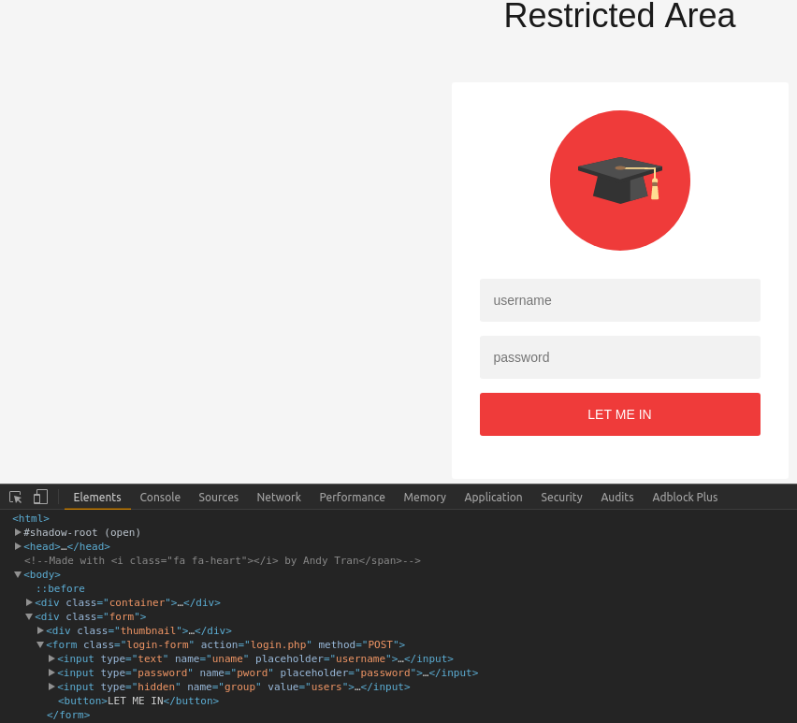Collapse the login-form form node
Viewport: 797px width, 723px height.
point(40,644)
